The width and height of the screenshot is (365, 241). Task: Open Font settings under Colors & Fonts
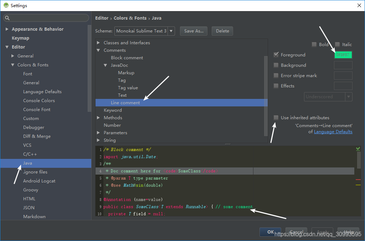(x=28, y=74)
